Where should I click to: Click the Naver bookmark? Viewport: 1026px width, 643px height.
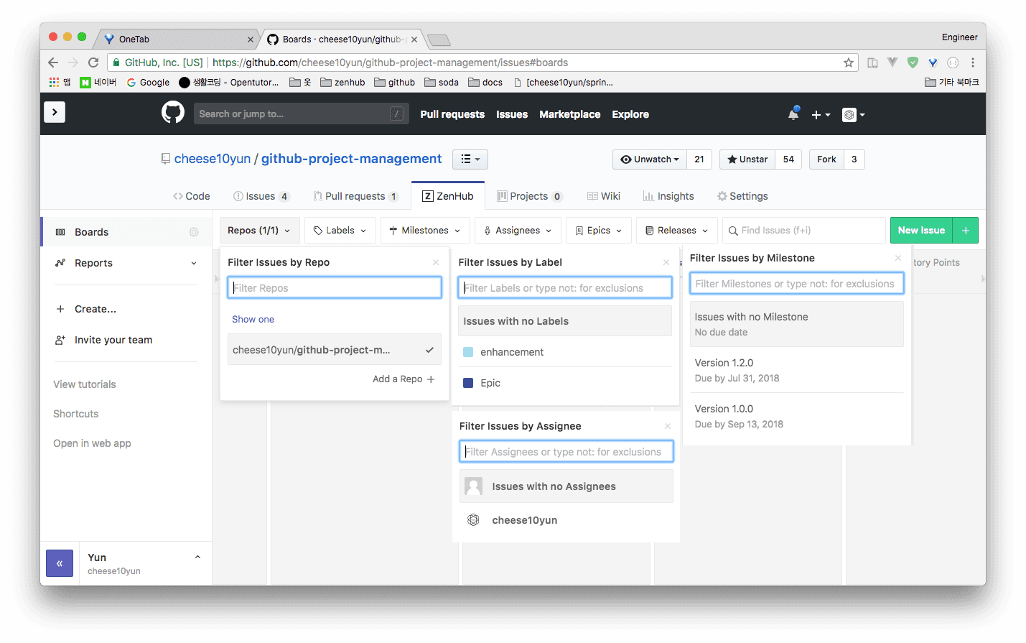click(98, 83)
